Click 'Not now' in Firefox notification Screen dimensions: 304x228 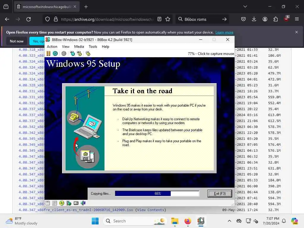17,41
